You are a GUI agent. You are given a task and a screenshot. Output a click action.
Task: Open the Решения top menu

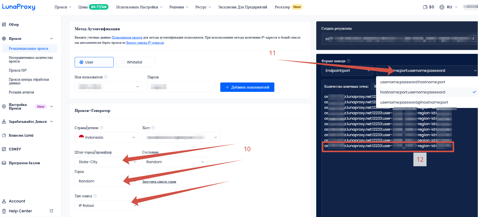tap(179, 7)
